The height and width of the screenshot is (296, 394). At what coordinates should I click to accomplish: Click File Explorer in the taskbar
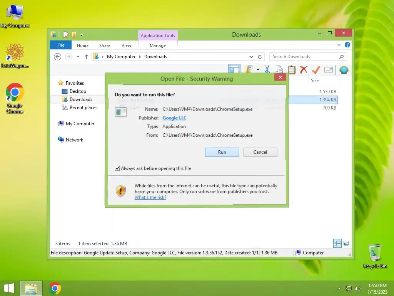tap(31, 288)
